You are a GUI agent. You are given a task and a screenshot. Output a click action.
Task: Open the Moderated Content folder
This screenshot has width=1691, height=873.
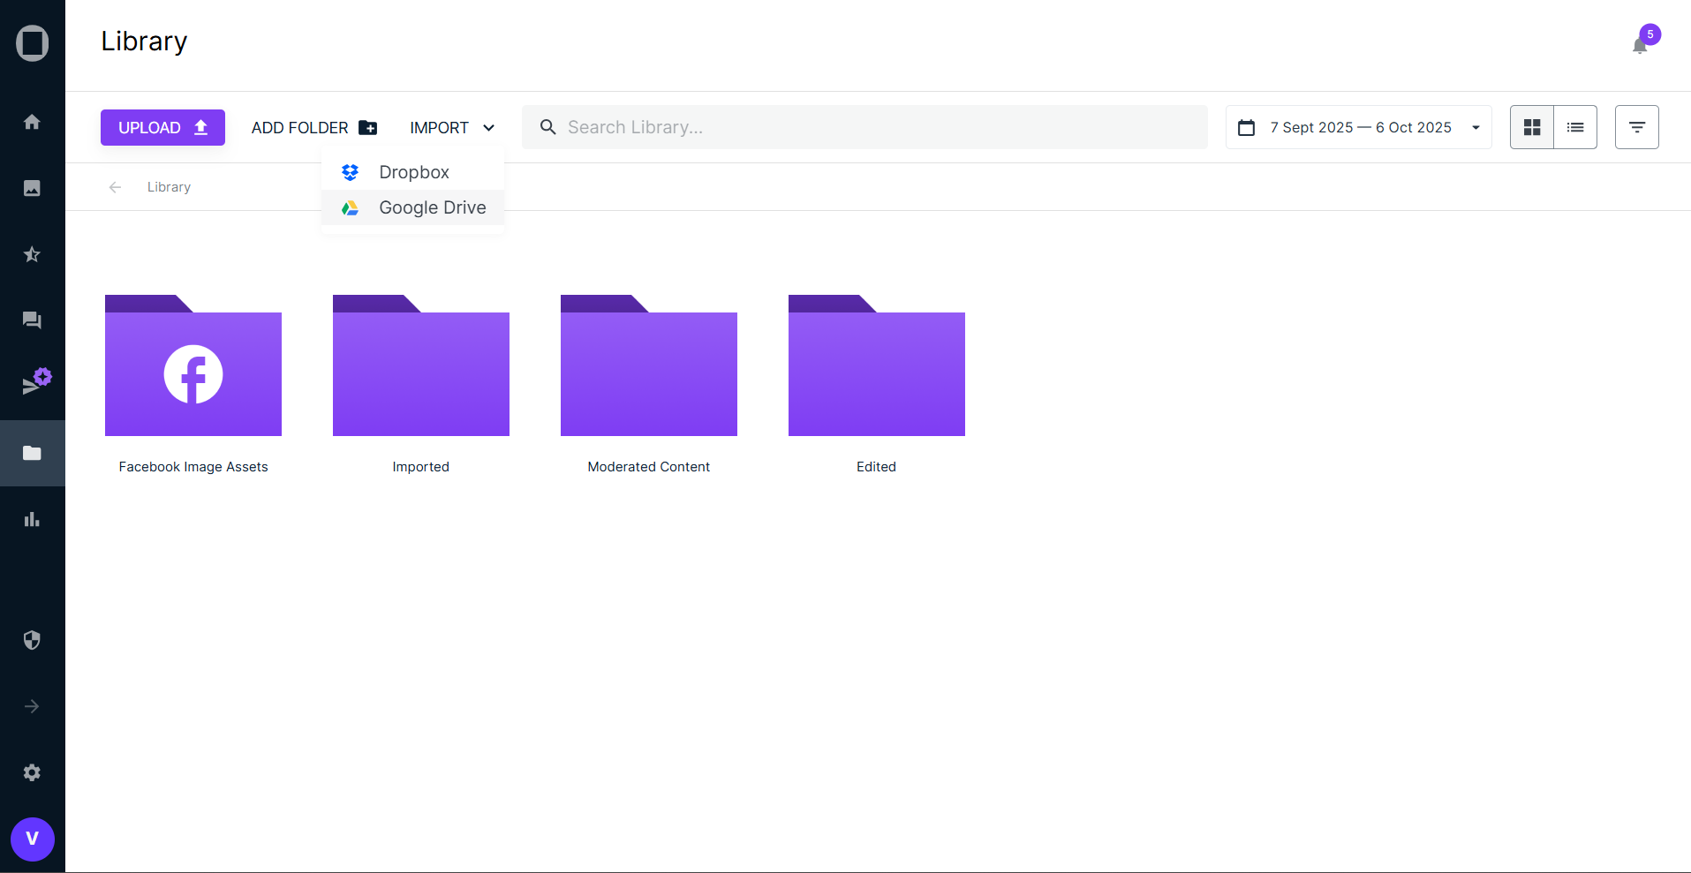pyautogui.click(x=649, y=365)
